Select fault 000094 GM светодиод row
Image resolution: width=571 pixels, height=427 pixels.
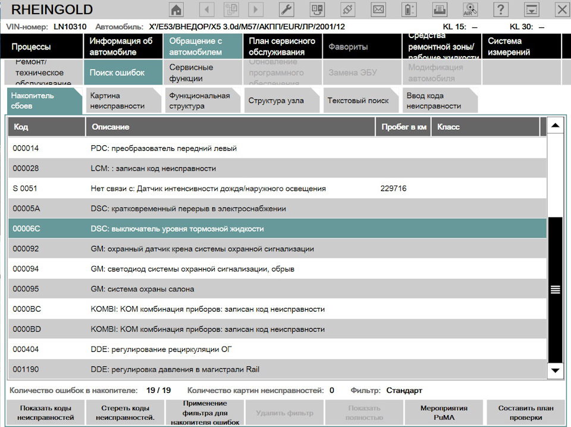[277, 269]
